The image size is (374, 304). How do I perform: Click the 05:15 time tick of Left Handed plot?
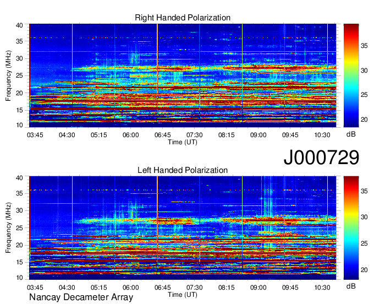pyautogui.click(x=99, y=287)
